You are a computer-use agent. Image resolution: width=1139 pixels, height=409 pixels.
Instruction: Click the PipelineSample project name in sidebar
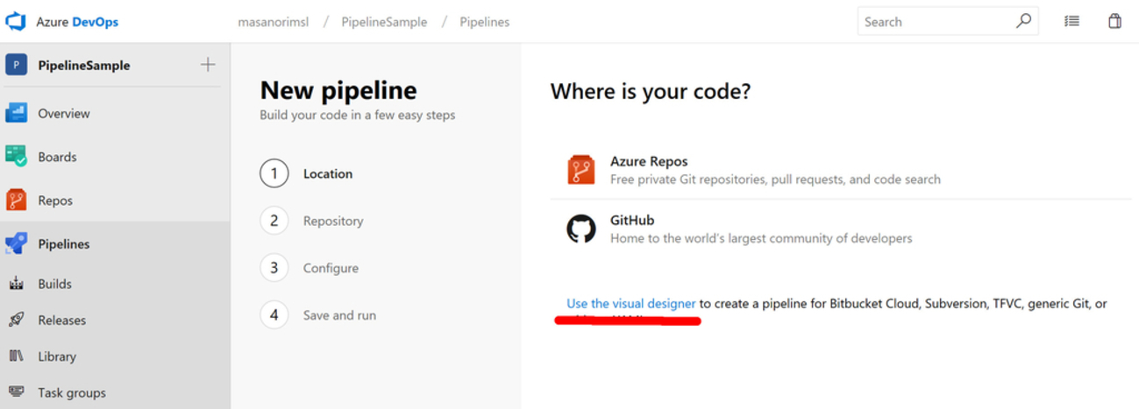(x=84, y=65)
